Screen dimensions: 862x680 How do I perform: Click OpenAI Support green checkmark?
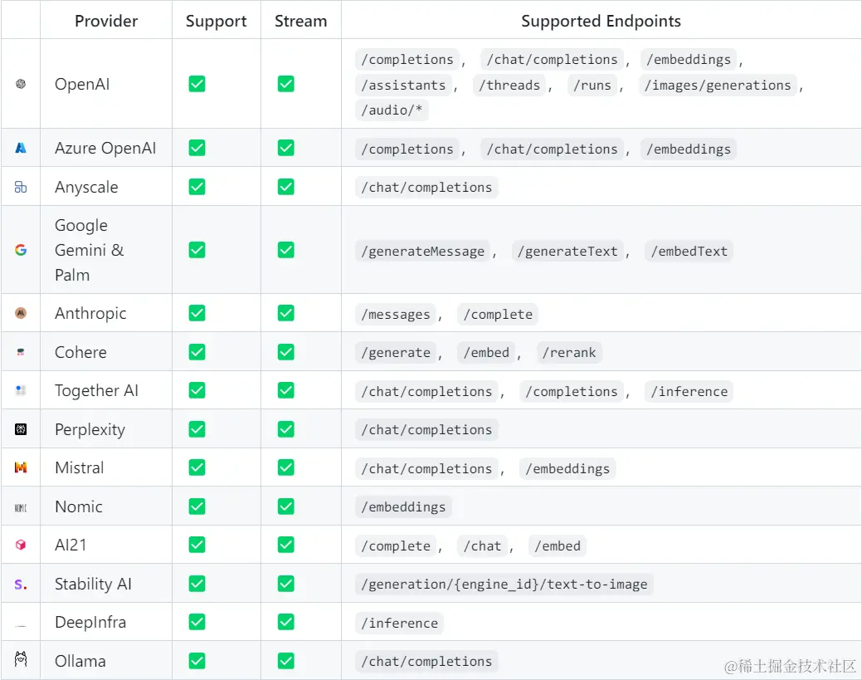197,84
